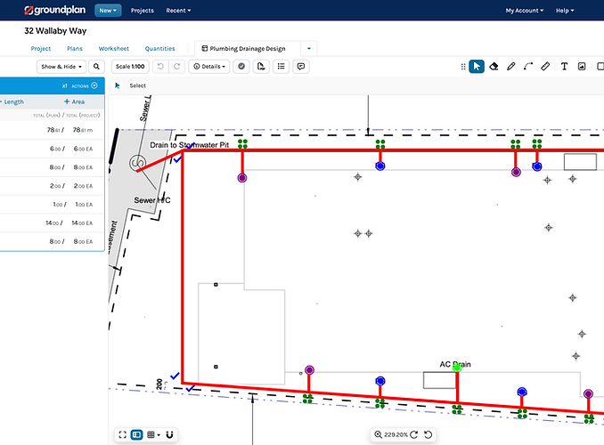The image size is (604, 445).
Task: Open the plan tab dropdown arrow
Action: 309,48
